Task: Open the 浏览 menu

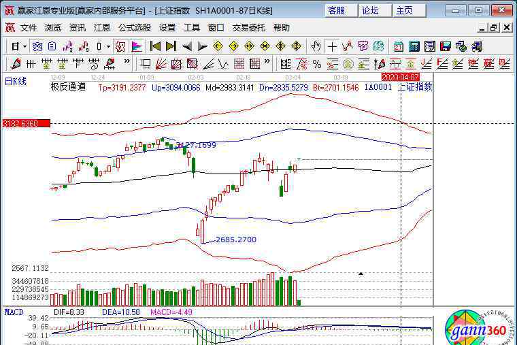Action: point(53,28)
